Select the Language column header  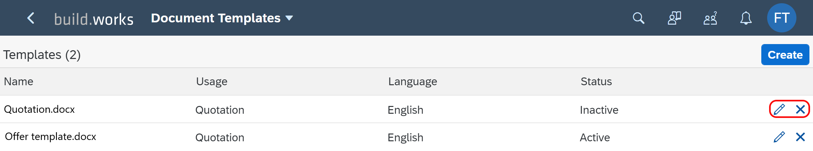pyautogui.click(x=413, y=81)
